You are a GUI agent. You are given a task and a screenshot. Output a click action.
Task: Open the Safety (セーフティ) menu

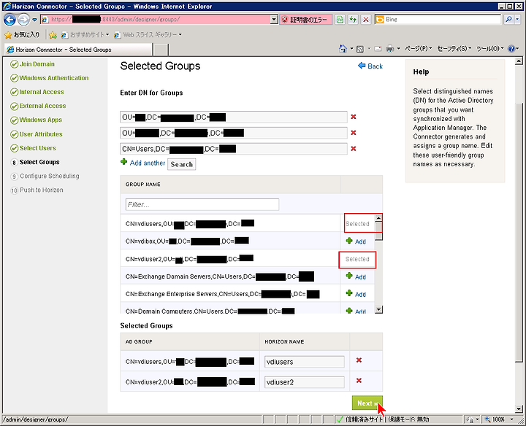(x=454, y=49)
